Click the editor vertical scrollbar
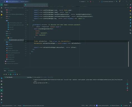 point(128,54)
